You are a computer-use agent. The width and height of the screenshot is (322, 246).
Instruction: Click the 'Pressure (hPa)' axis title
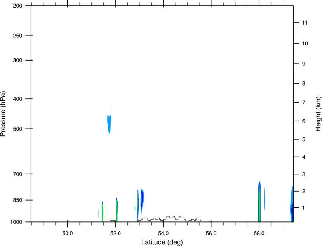click(x=3, y=114)
